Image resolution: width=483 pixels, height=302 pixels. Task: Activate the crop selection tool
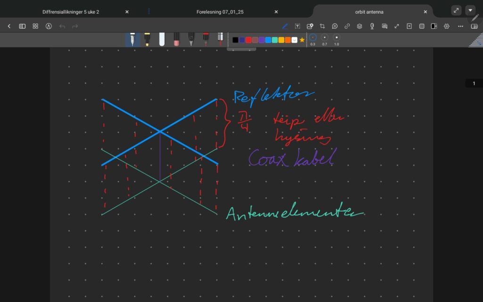coord(323,26)
